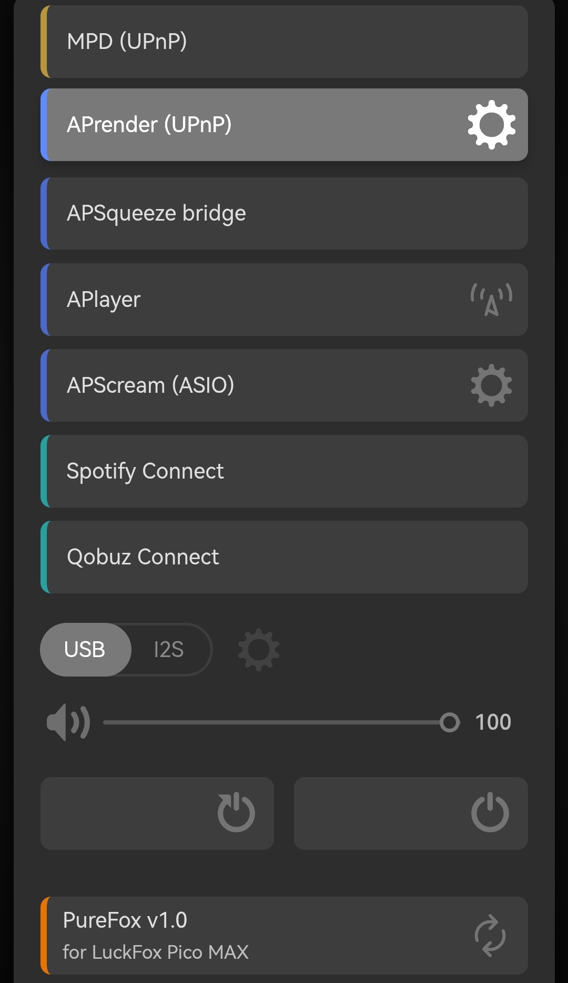568x983 pixels.
Task: Choose the APlayer entry
Action: (252, 300)
